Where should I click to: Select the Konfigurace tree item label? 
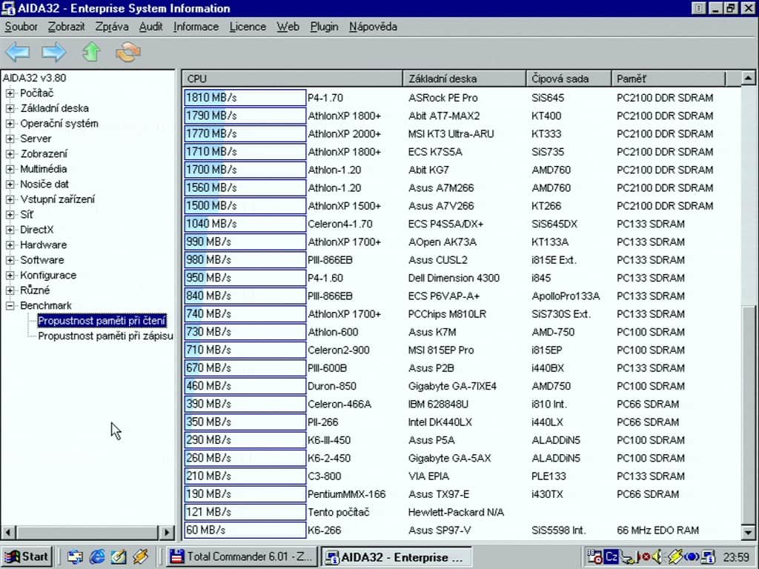click(48, 276)
